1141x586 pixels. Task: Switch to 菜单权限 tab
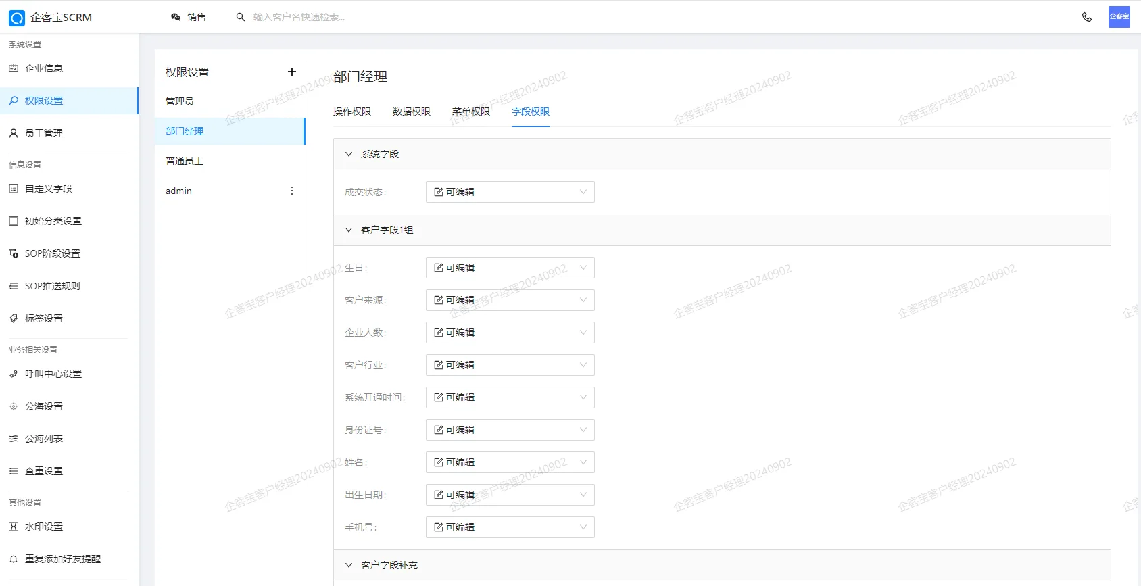pos(471,112)
